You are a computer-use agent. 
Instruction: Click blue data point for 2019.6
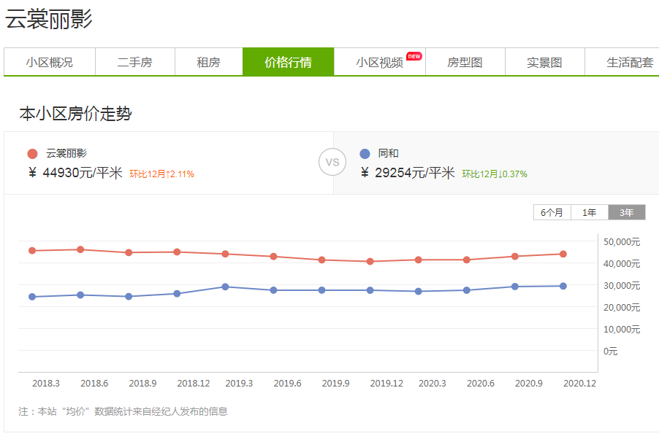coord(273,290)
